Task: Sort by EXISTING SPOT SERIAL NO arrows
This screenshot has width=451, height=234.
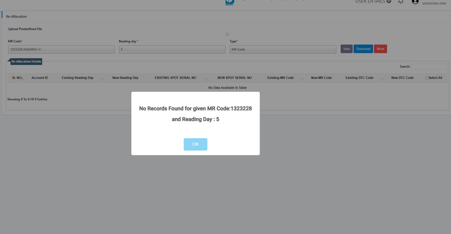Action: click(x=206, y=79)
